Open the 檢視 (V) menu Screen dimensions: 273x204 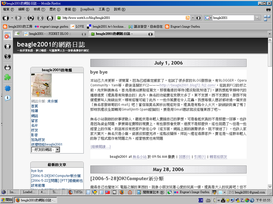[x=39, y=10]
